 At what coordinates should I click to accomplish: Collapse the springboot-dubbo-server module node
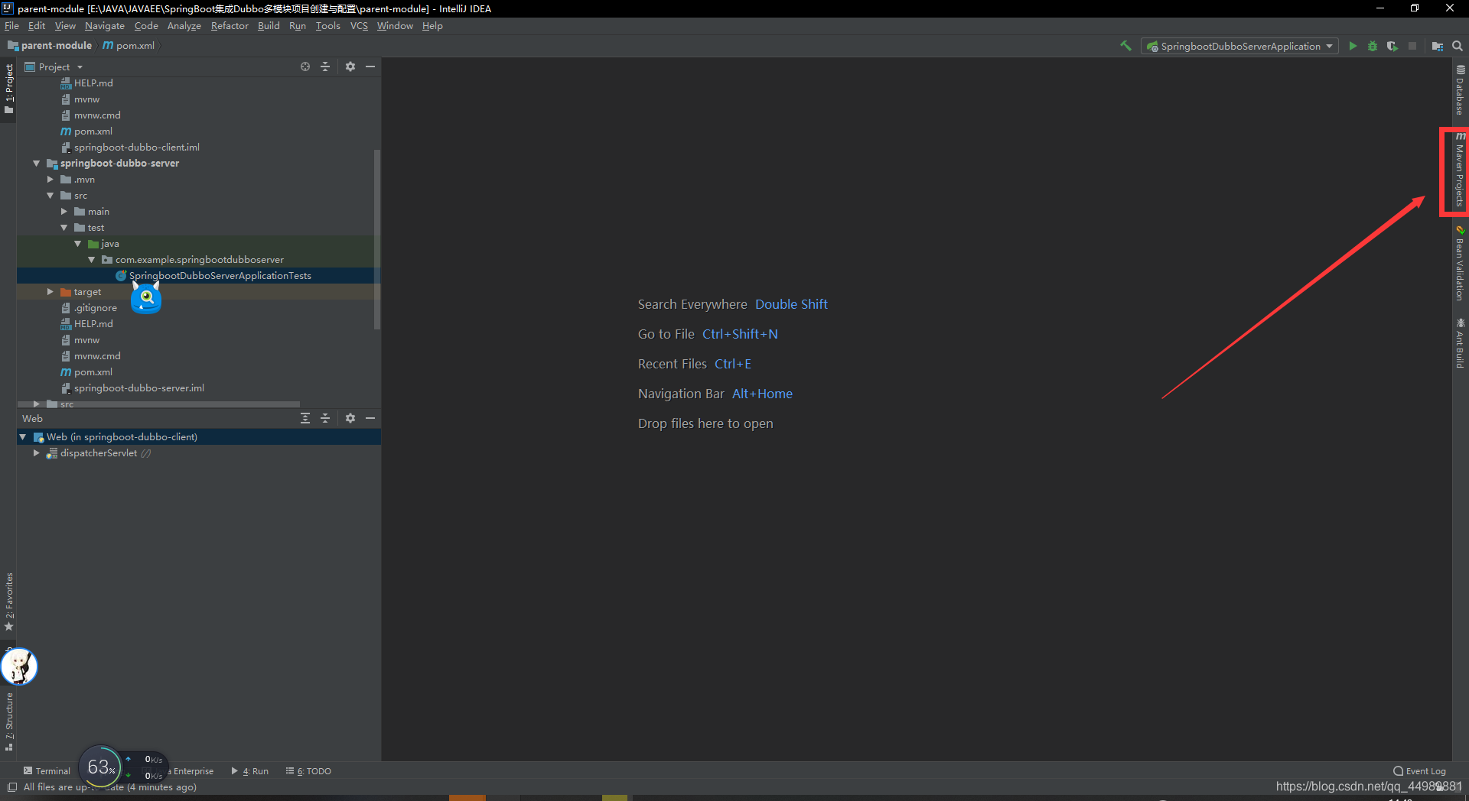click(36, 163)
